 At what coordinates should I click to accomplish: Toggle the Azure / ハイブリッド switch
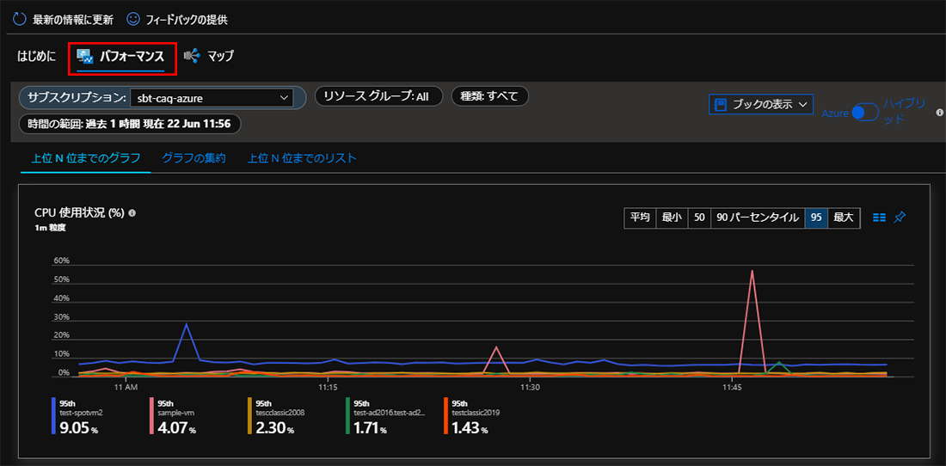(864, 112)
